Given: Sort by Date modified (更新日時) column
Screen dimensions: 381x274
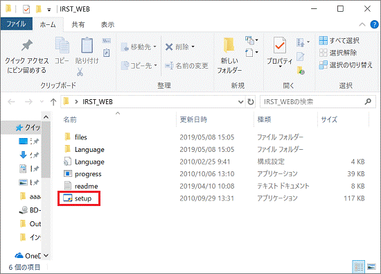Looking at the screenshot, I should 193,119.
